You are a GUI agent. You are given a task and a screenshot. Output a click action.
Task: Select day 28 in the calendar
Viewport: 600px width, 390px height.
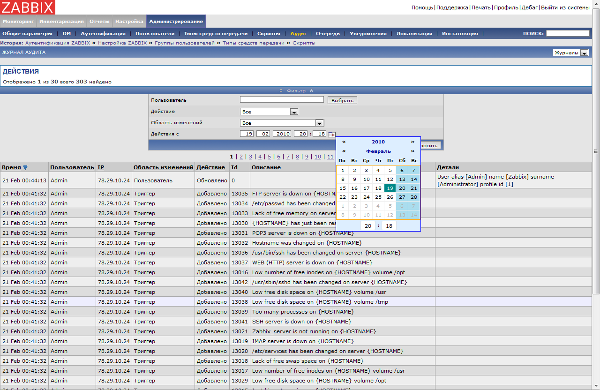coord(414,197)
